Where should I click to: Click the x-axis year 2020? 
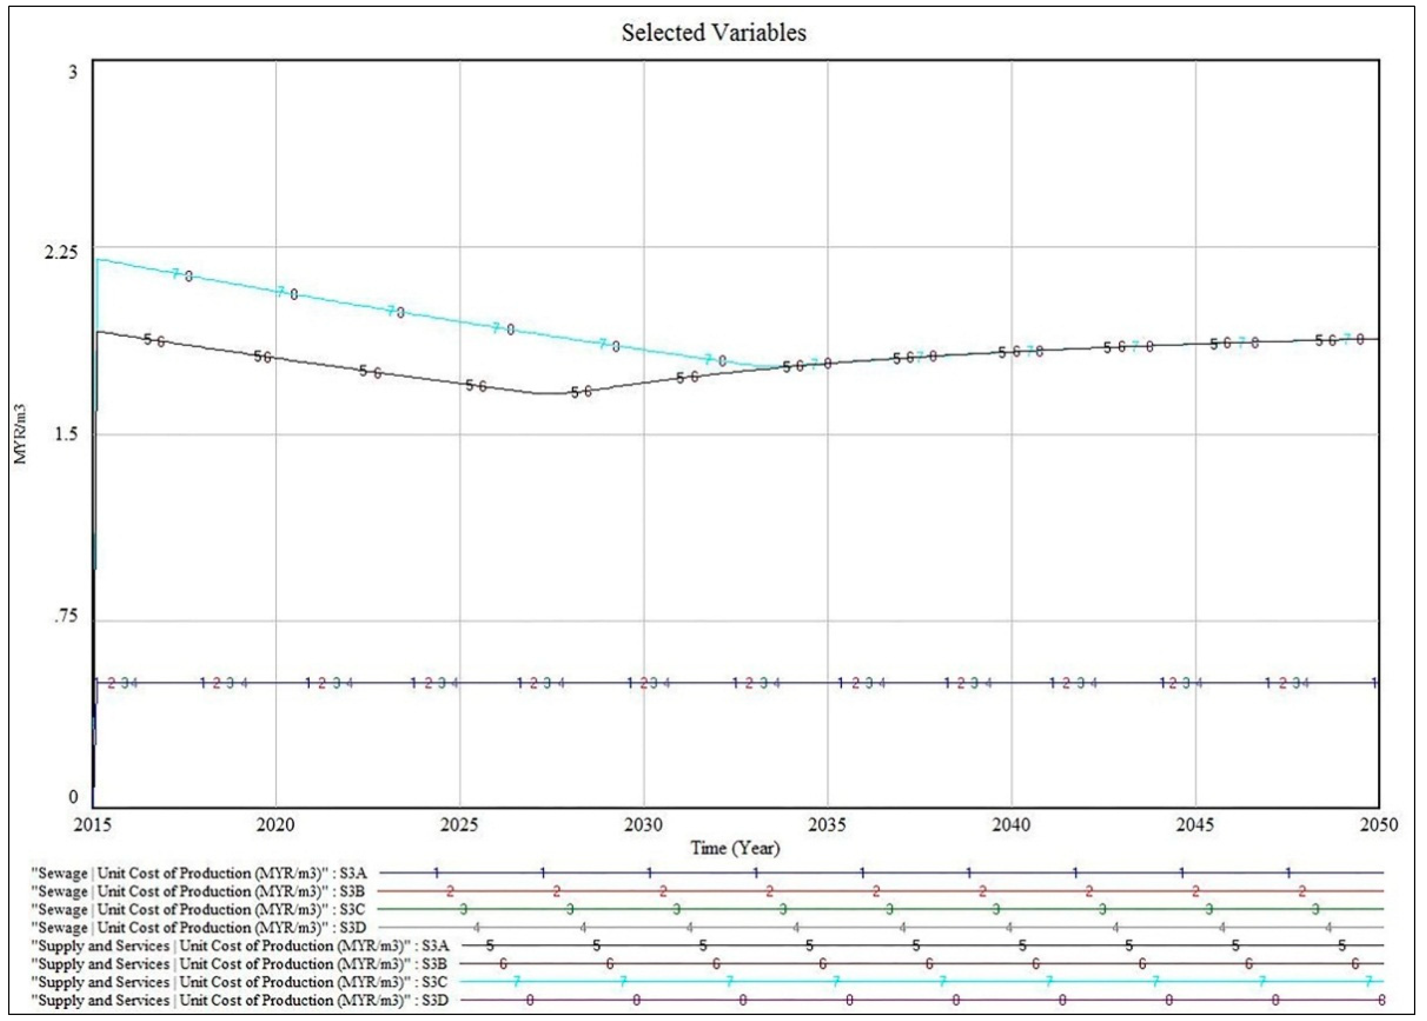[275, 824]
